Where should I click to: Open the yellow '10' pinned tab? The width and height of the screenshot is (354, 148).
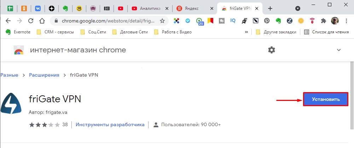(x=79, y=8)
